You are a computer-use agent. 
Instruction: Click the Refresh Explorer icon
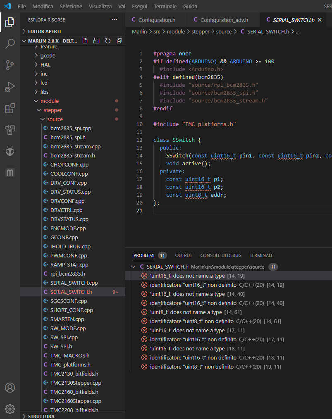[x=108, y=41]
